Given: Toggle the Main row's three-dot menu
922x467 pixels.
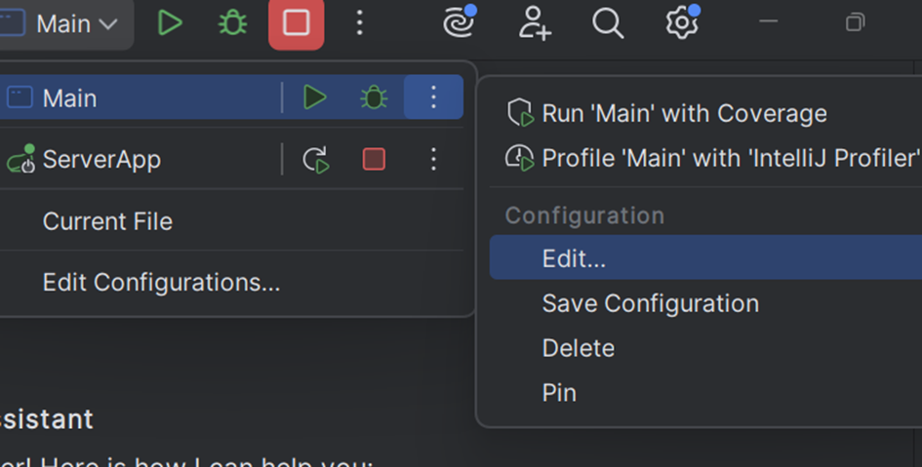Looking at the screenshot, I should coord(433,97).
